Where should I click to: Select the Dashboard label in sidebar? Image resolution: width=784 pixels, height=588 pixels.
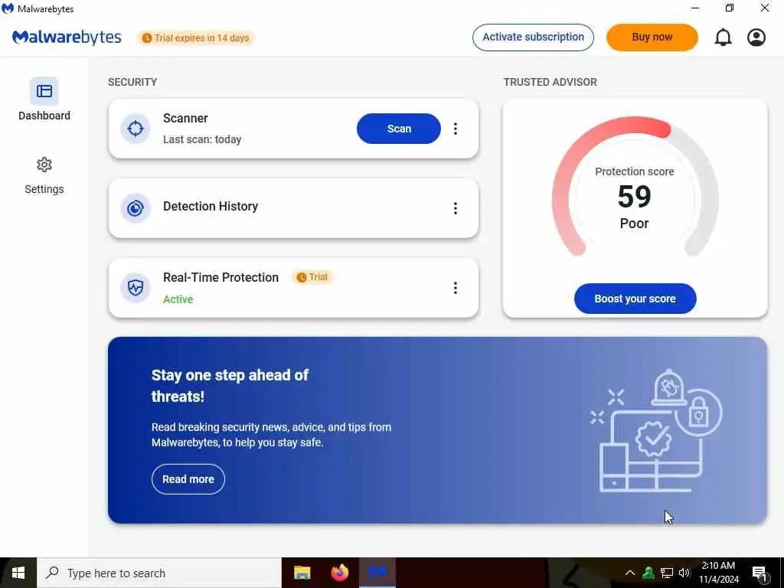(x=44, y=116)
